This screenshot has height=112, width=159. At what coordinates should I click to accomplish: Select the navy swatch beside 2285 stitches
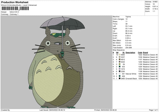pos(120,71)
